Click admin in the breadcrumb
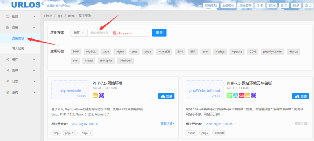This screenshot has width=314, height=141. pyautogui.click(x=48, y=16)
